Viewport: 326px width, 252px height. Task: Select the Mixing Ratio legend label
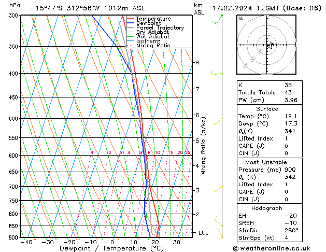click(153, 45)
